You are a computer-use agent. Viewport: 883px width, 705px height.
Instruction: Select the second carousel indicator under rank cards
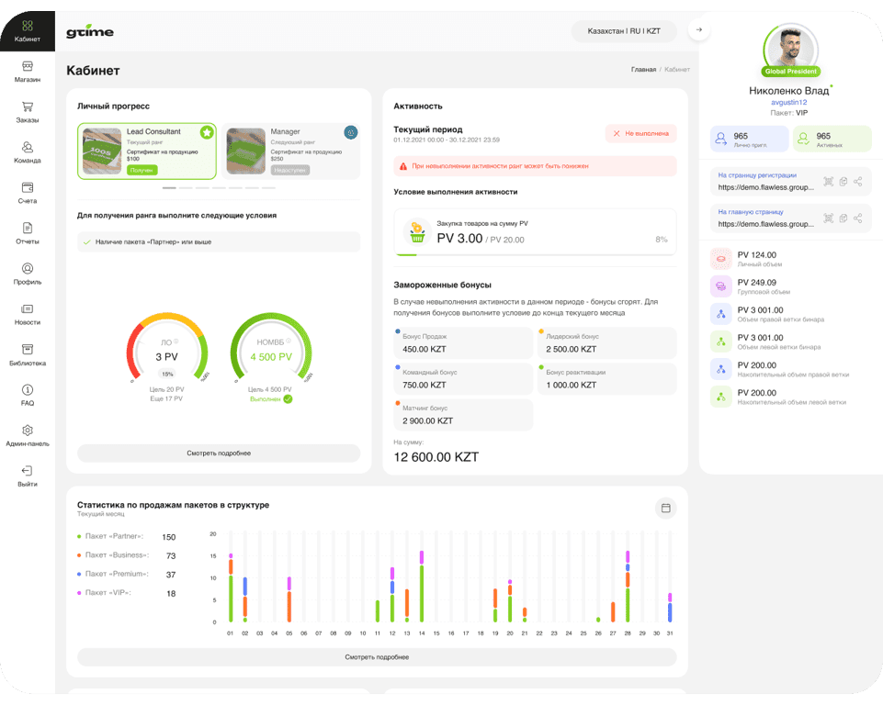(x=186, y=188)
